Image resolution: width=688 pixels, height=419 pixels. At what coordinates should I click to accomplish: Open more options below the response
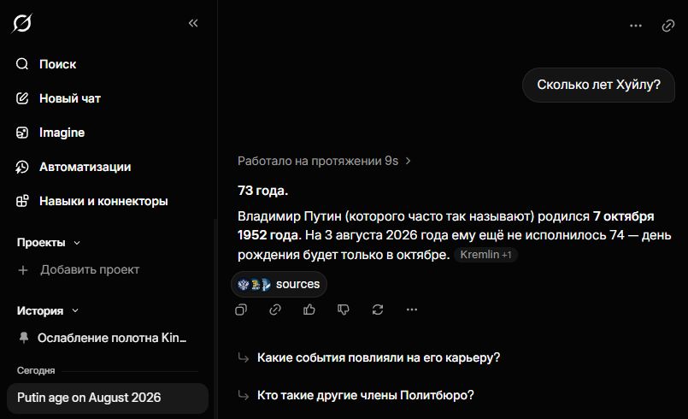tap(412, 310)
